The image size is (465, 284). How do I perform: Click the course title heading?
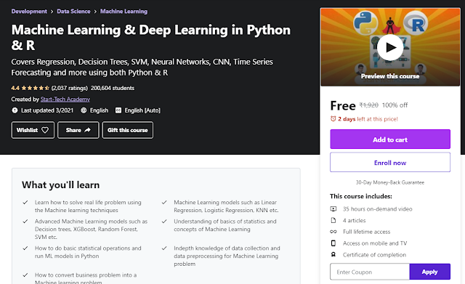(151, 37)
